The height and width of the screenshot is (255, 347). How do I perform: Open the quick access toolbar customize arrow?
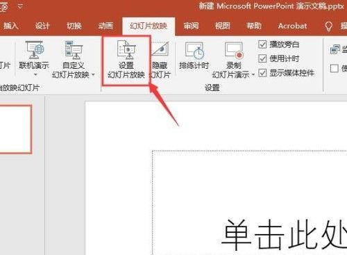[20, 6]
